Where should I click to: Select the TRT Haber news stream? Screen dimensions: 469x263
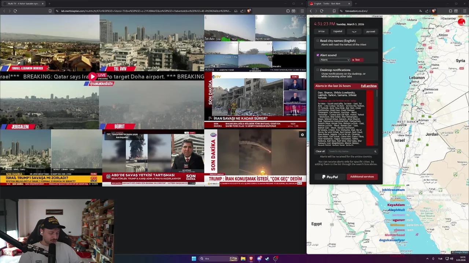point(153,158)
